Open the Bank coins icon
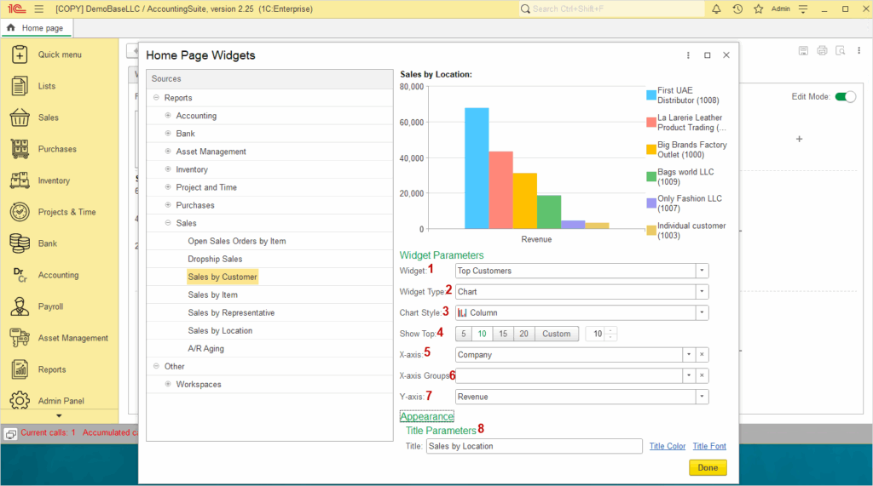The width and height of the screenshot is (873, 486). [20, 243]
